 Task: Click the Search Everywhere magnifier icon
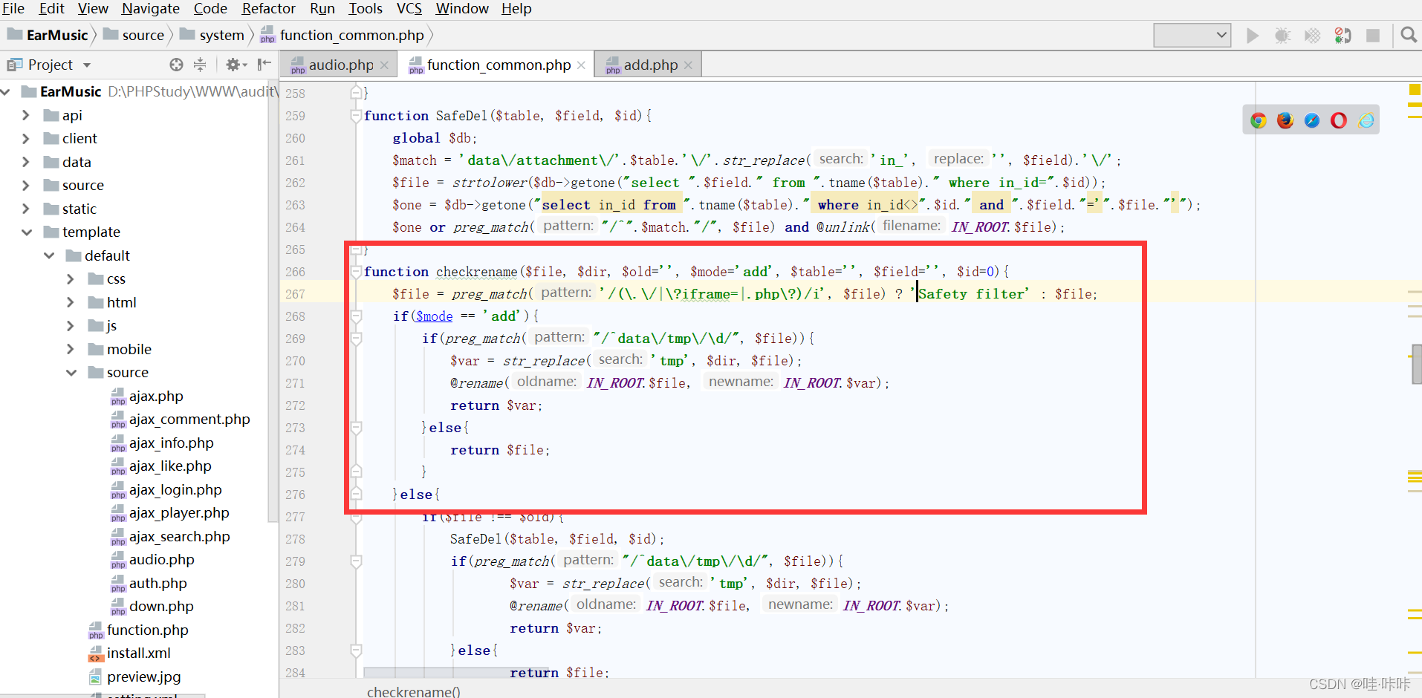click(1408, 35)
